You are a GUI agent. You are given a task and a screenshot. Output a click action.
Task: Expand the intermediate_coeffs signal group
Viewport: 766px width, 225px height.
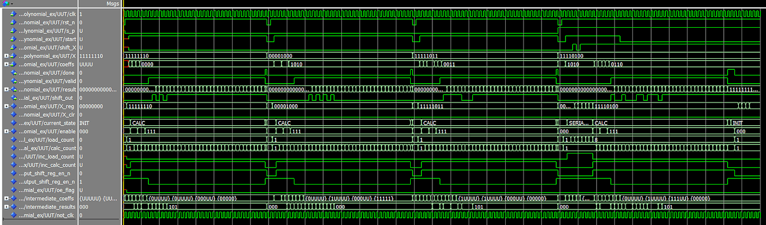(x=6, y=198)
